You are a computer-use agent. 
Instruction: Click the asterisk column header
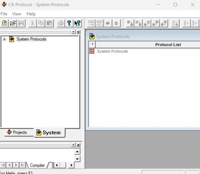pyautogui.click(x=92, y=45)
